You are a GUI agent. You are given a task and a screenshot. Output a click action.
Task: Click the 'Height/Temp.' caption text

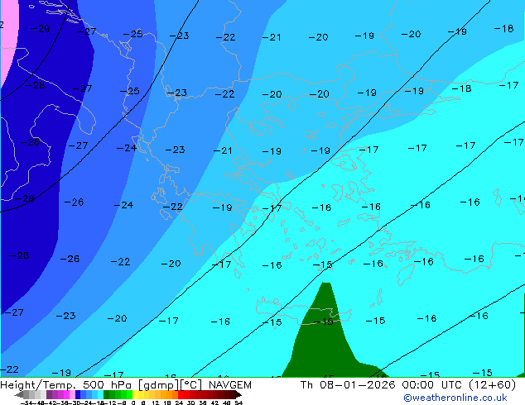click(x=38, y=385)
